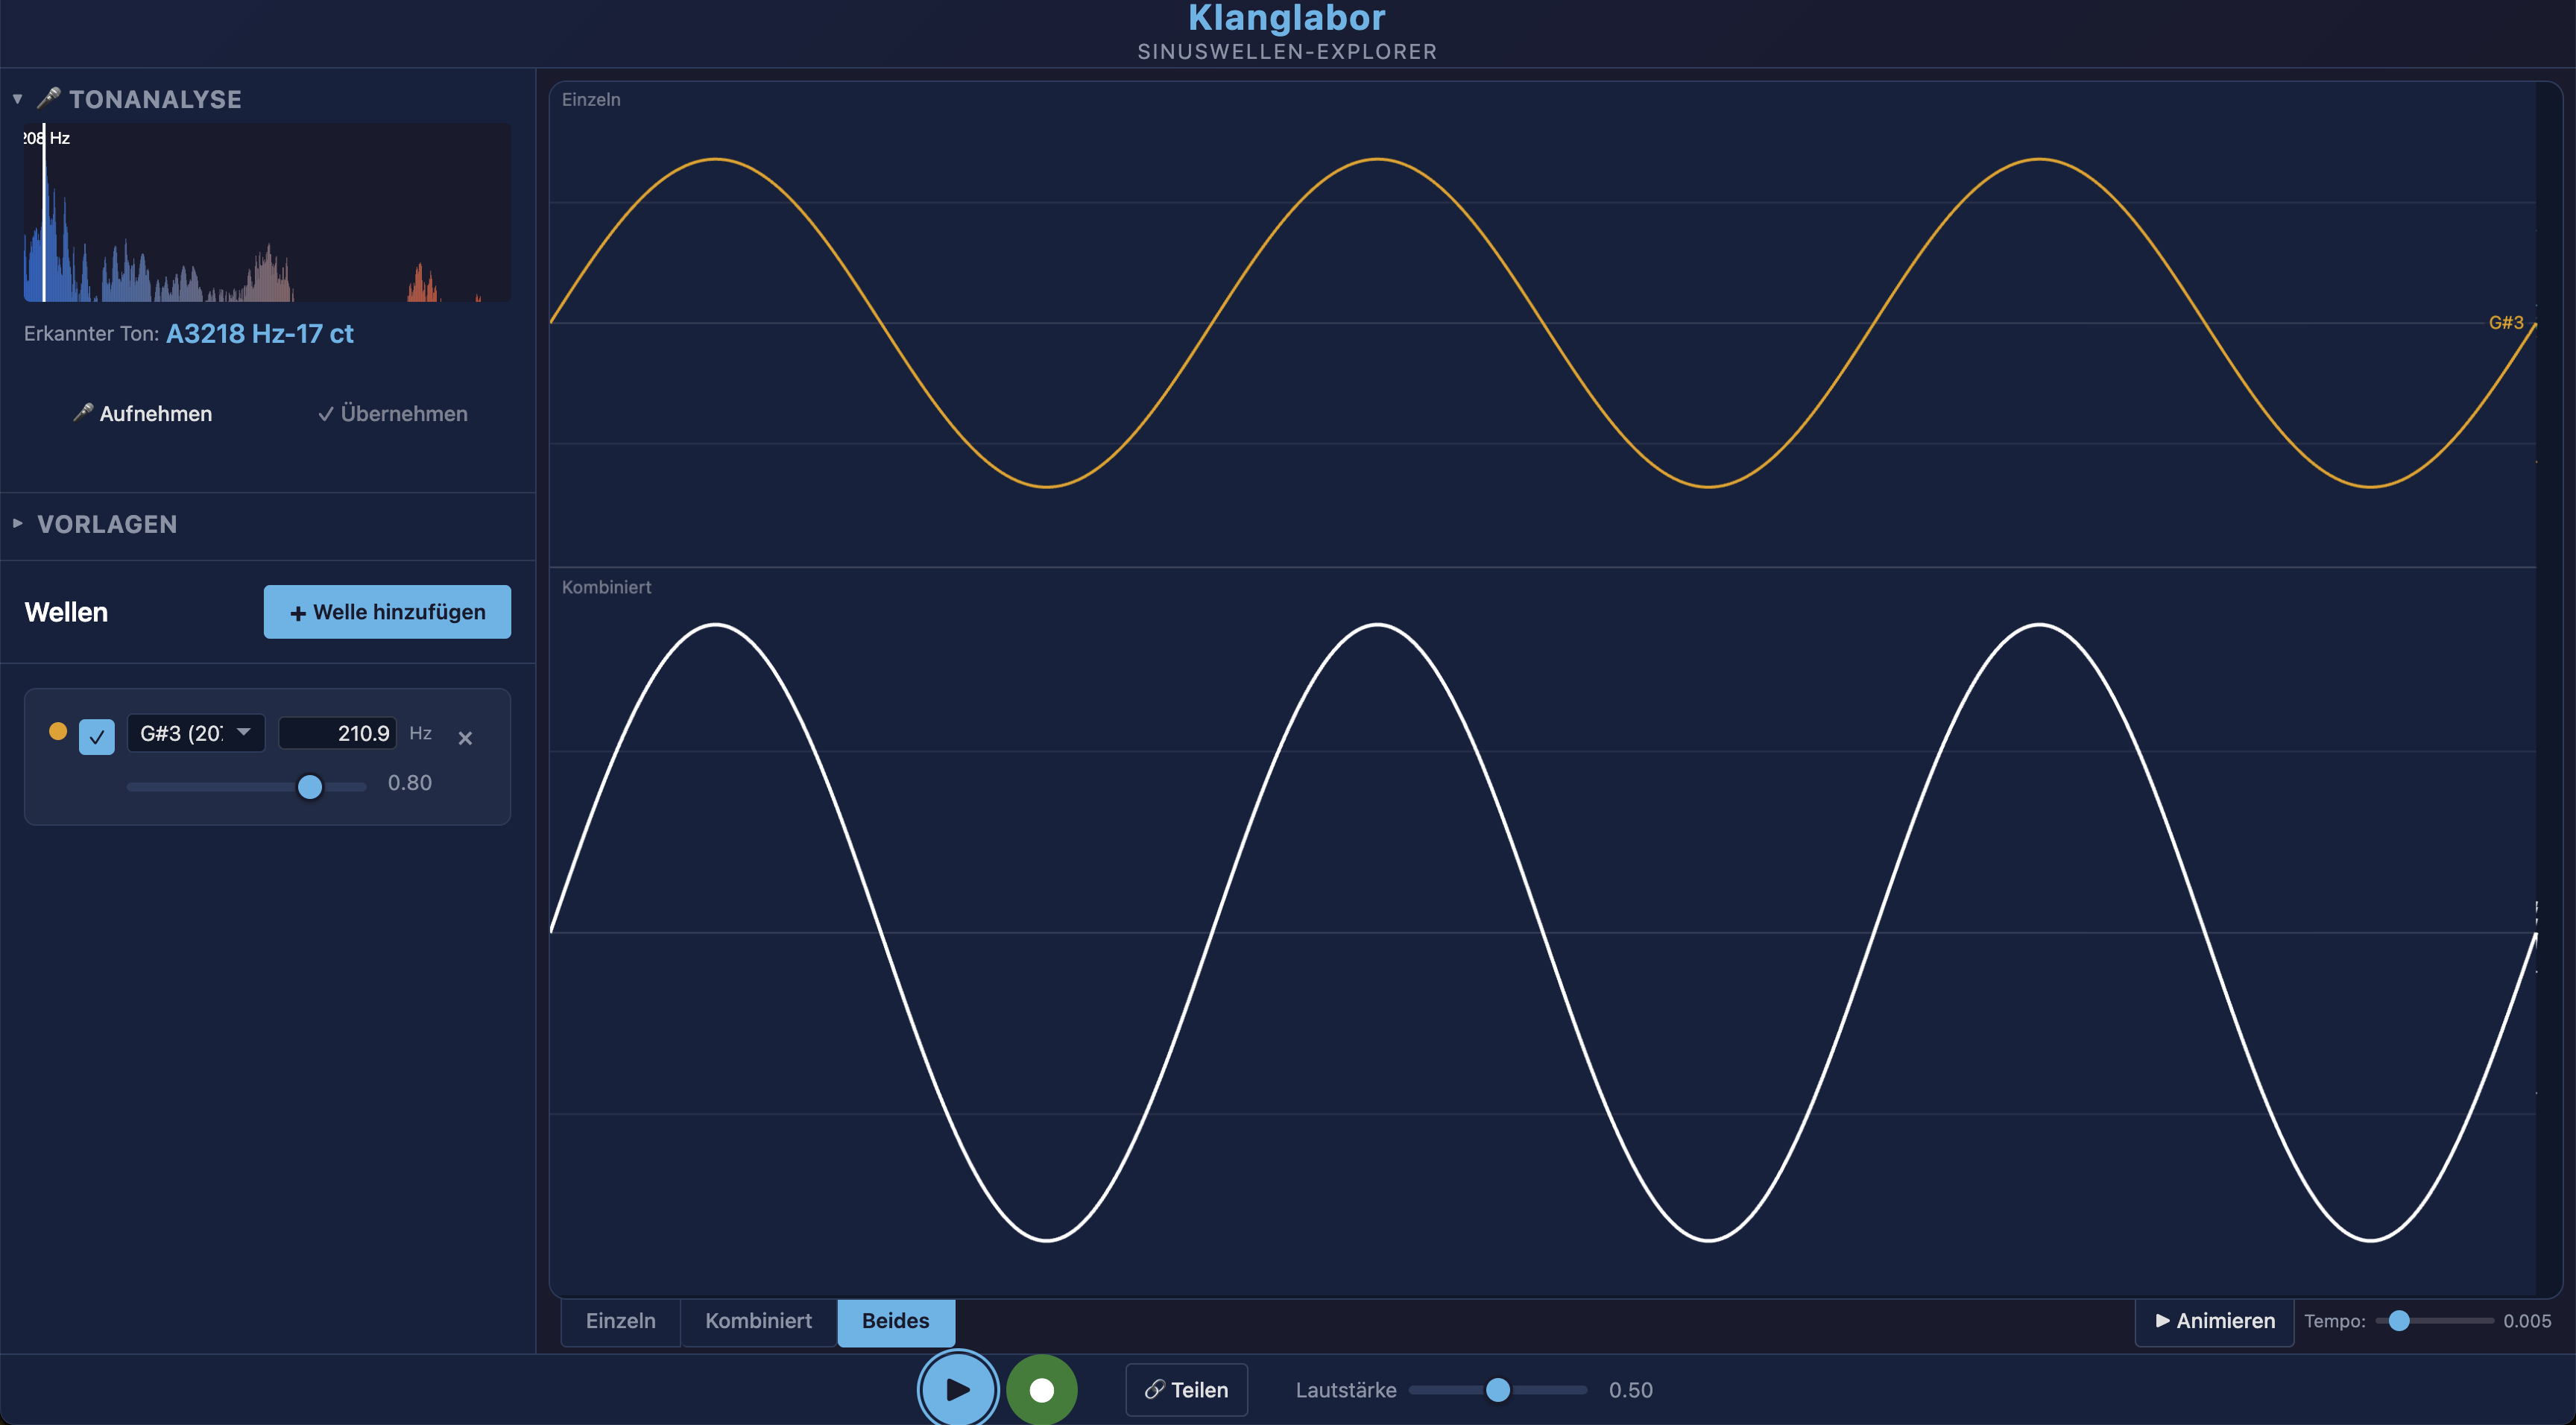The height and width of the screenshot is (1425, 2576).
Task: Click the Teilen link icon button
Action: point(1186,1389)
